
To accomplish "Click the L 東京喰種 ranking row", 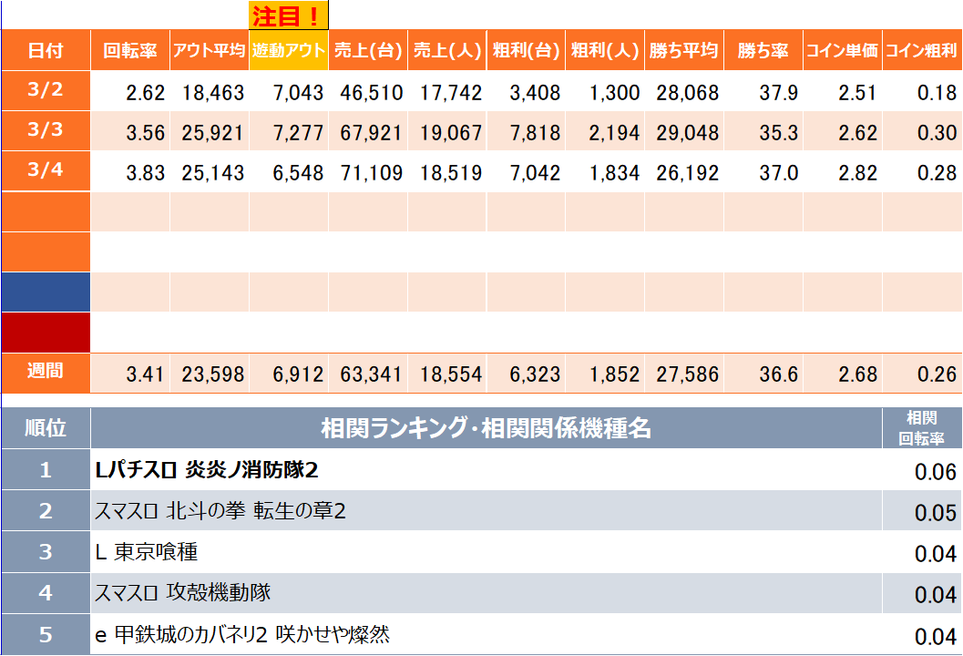I will coord(147,552).
